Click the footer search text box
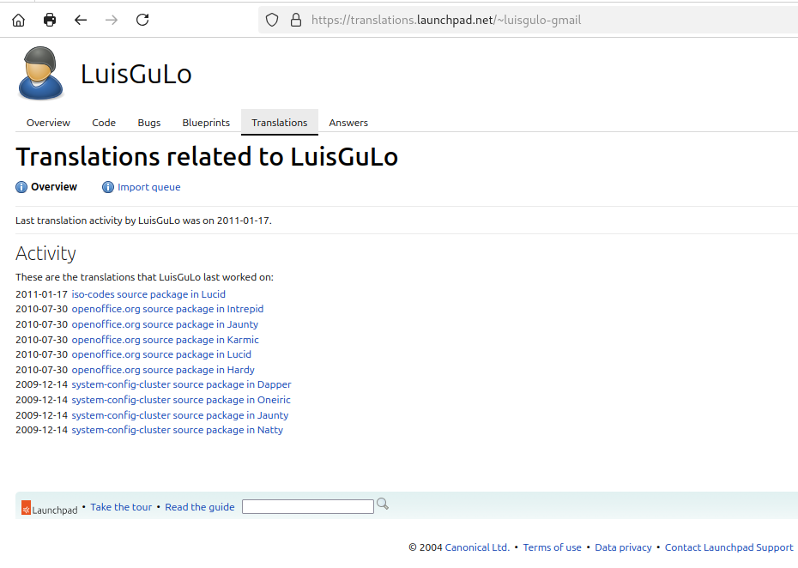798x568 pixels. coord(308,506)
